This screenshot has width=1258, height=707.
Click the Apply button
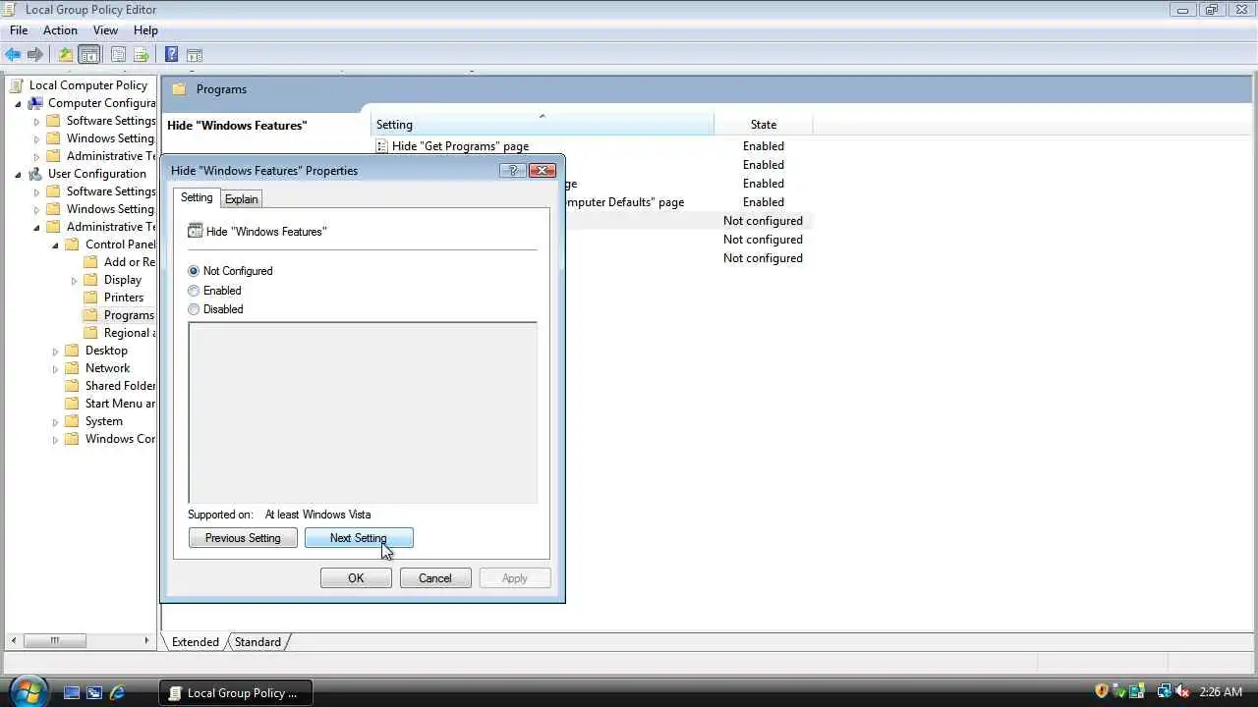pyautogui.click(x=515, y=578)
